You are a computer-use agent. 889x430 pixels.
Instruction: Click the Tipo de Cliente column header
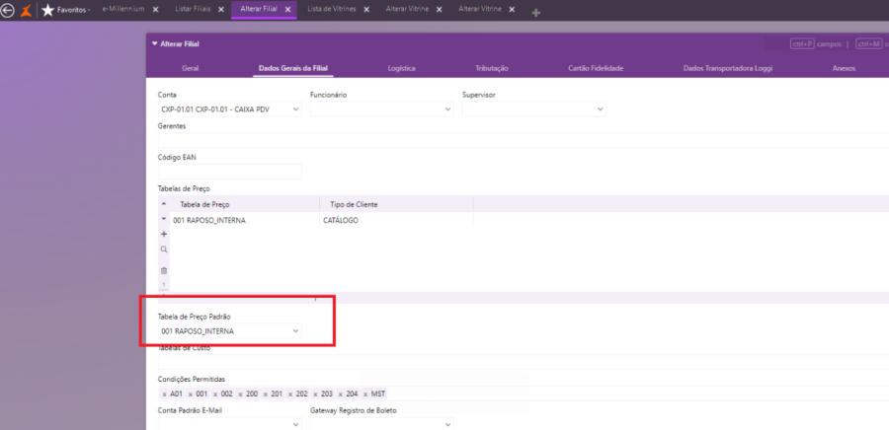click(x=354, y=204)
